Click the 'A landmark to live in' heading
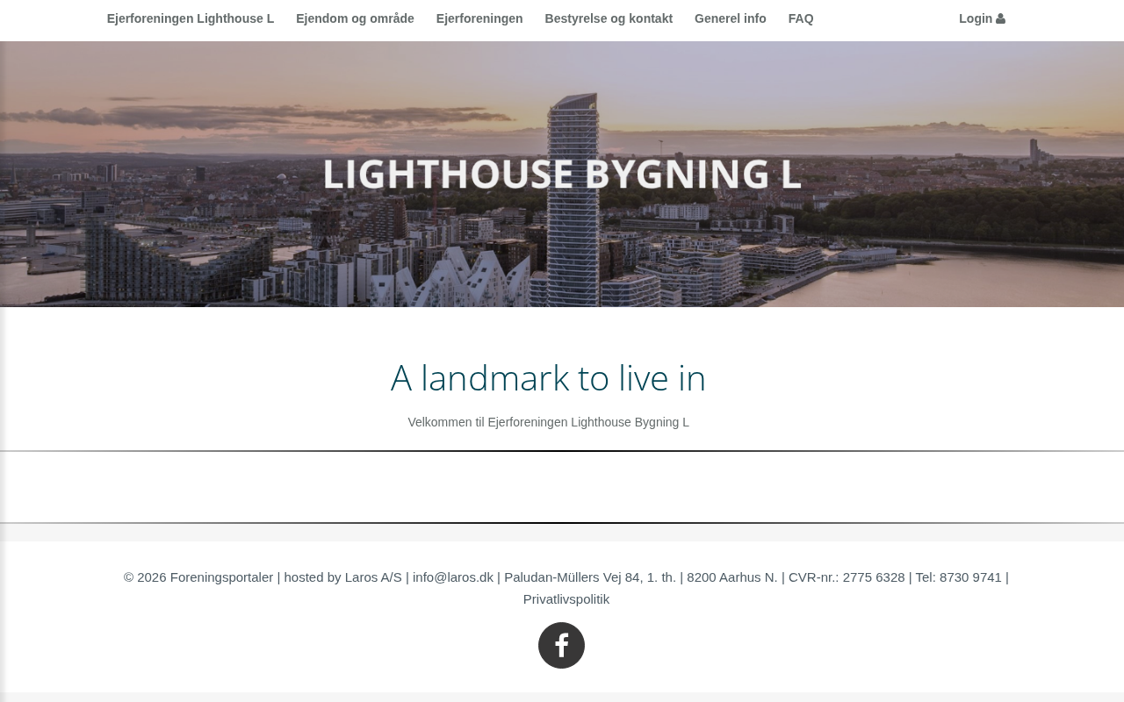Screen dimensions: 1124x702 click(548, 378)
